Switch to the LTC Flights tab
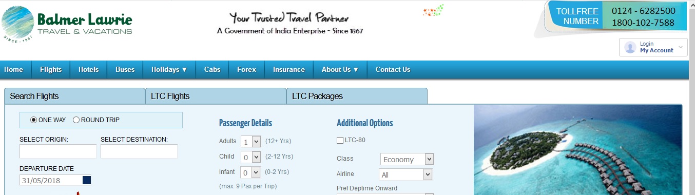 pos(216,96)
